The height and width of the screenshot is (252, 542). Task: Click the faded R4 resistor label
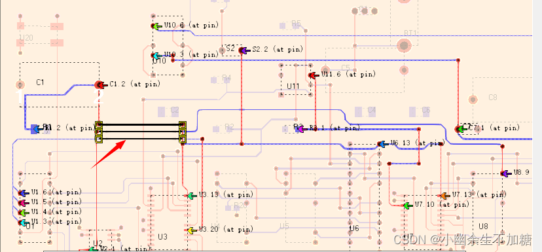coord(226,77)
